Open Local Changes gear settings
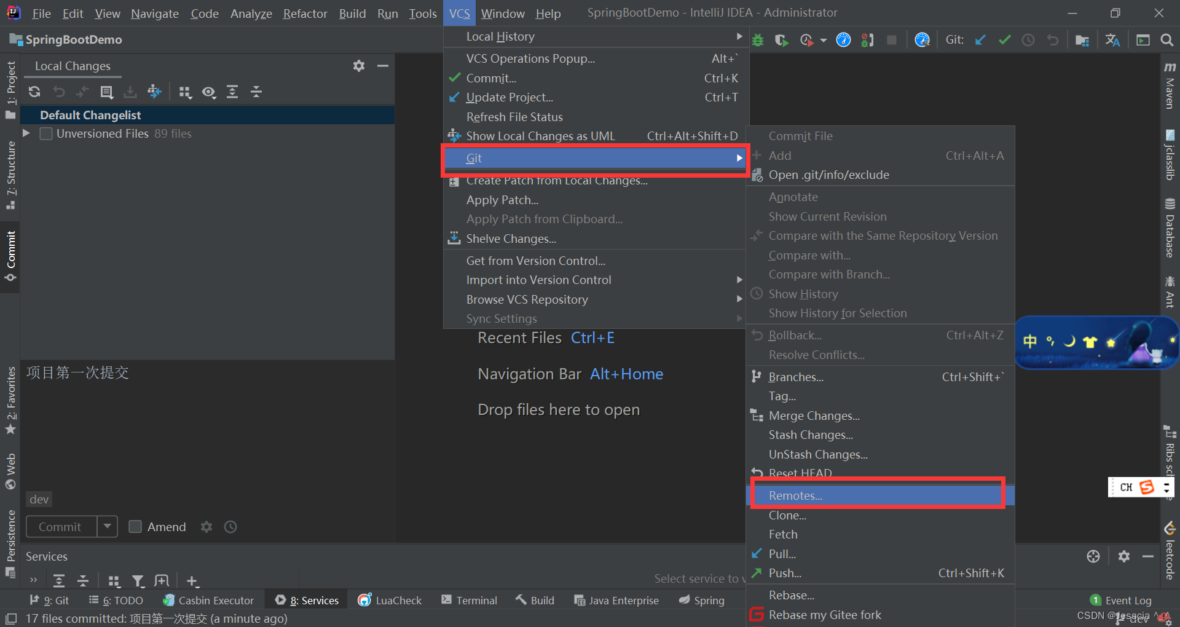The height and width of the screenshot is (627, 1180). pos(359,65)
